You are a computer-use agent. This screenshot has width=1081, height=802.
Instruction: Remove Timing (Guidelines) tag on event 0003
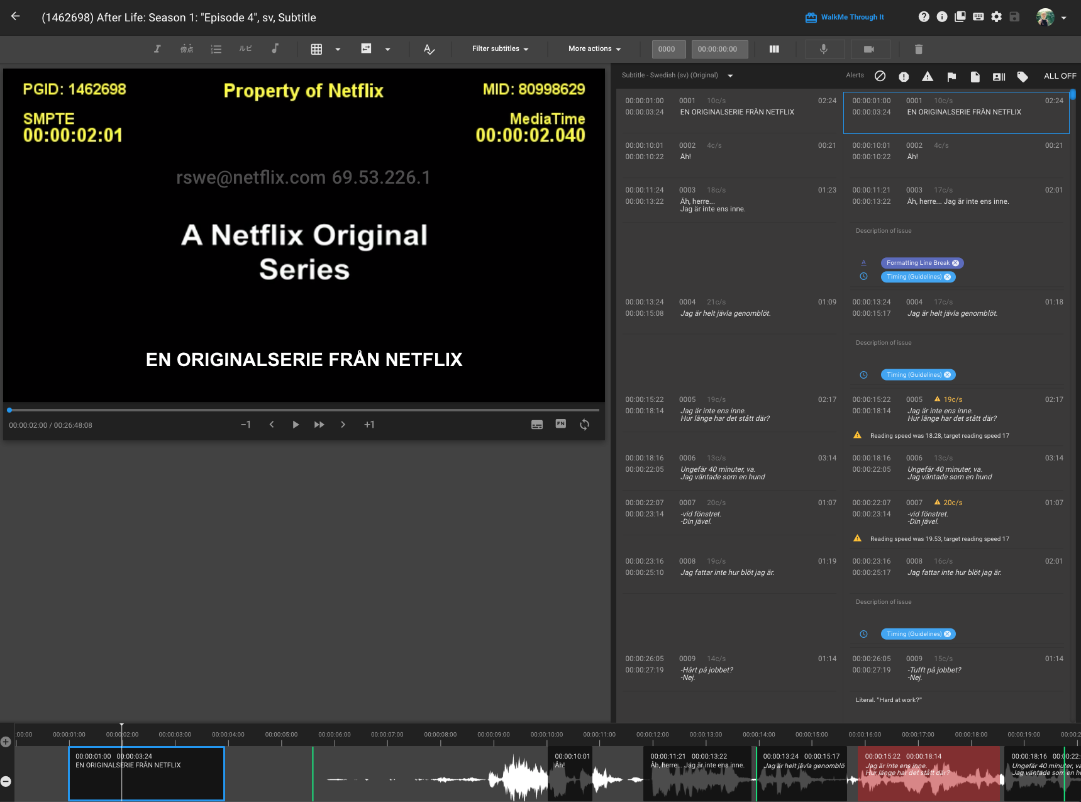tap(948, 277)
